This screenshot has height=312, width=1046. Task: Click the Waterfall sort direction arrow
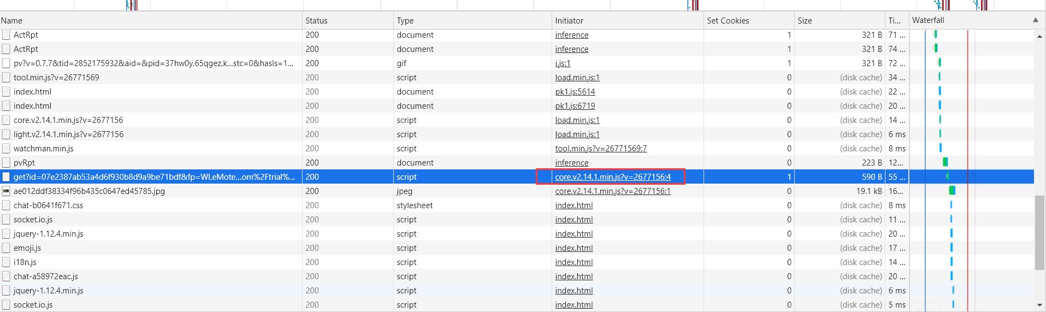pos(1035,20)
